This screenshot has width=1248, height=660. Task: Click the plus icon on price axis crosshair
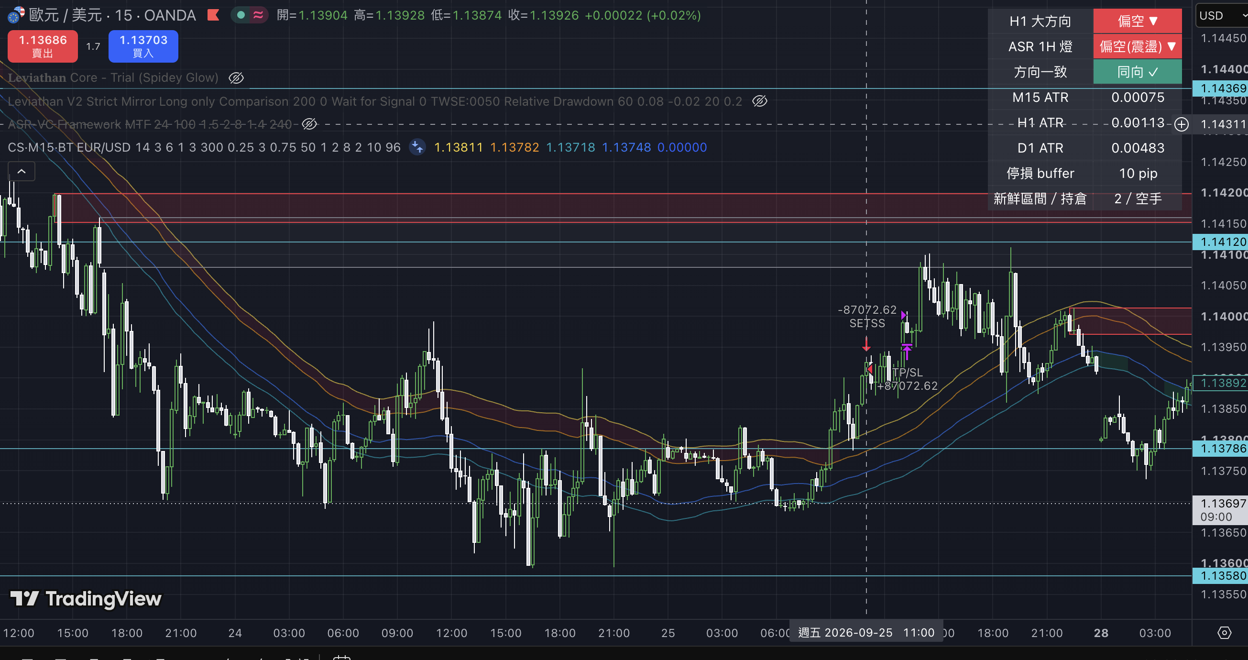[1181, 124]
